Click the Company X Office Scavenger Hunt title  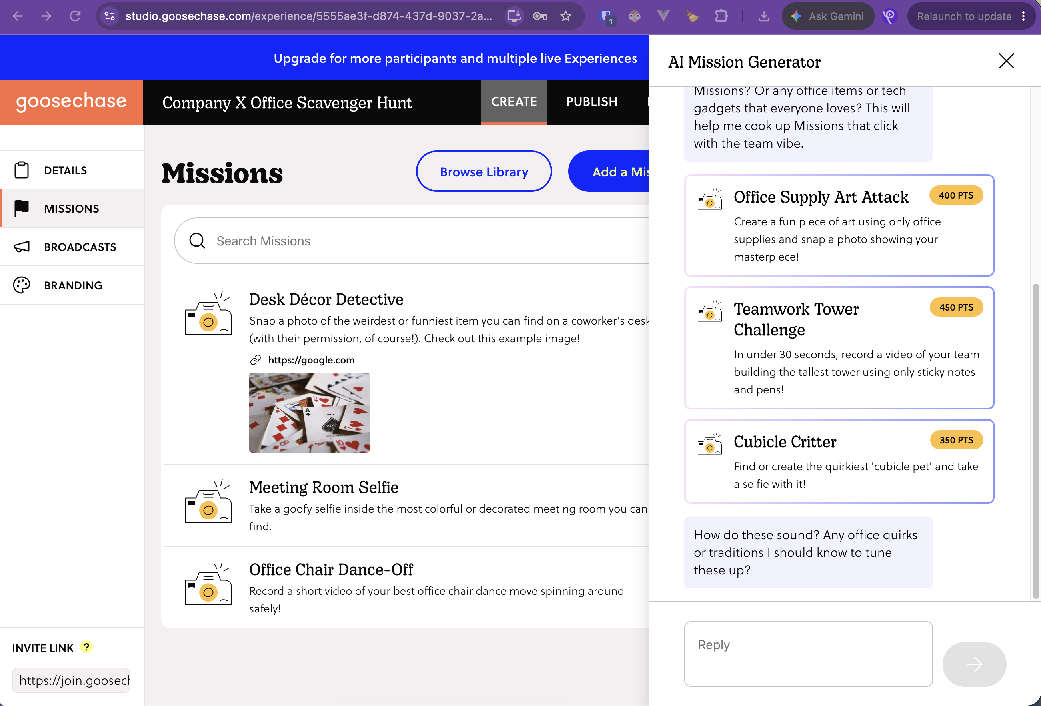(287, 102)
